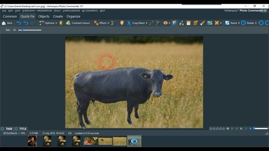This screenshot has height=151, width=269.
Task: Open the CONFIGURATION menu
Action: (71, 10)
